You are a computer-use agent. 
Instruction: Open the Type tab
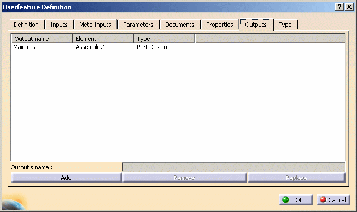point(285,25)
